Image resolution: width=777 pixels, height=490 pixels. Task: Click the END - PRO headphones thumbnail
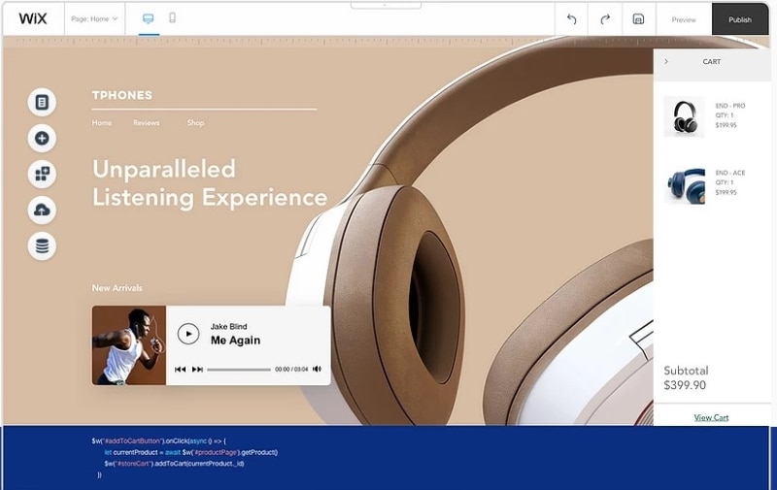pos(685,116)
